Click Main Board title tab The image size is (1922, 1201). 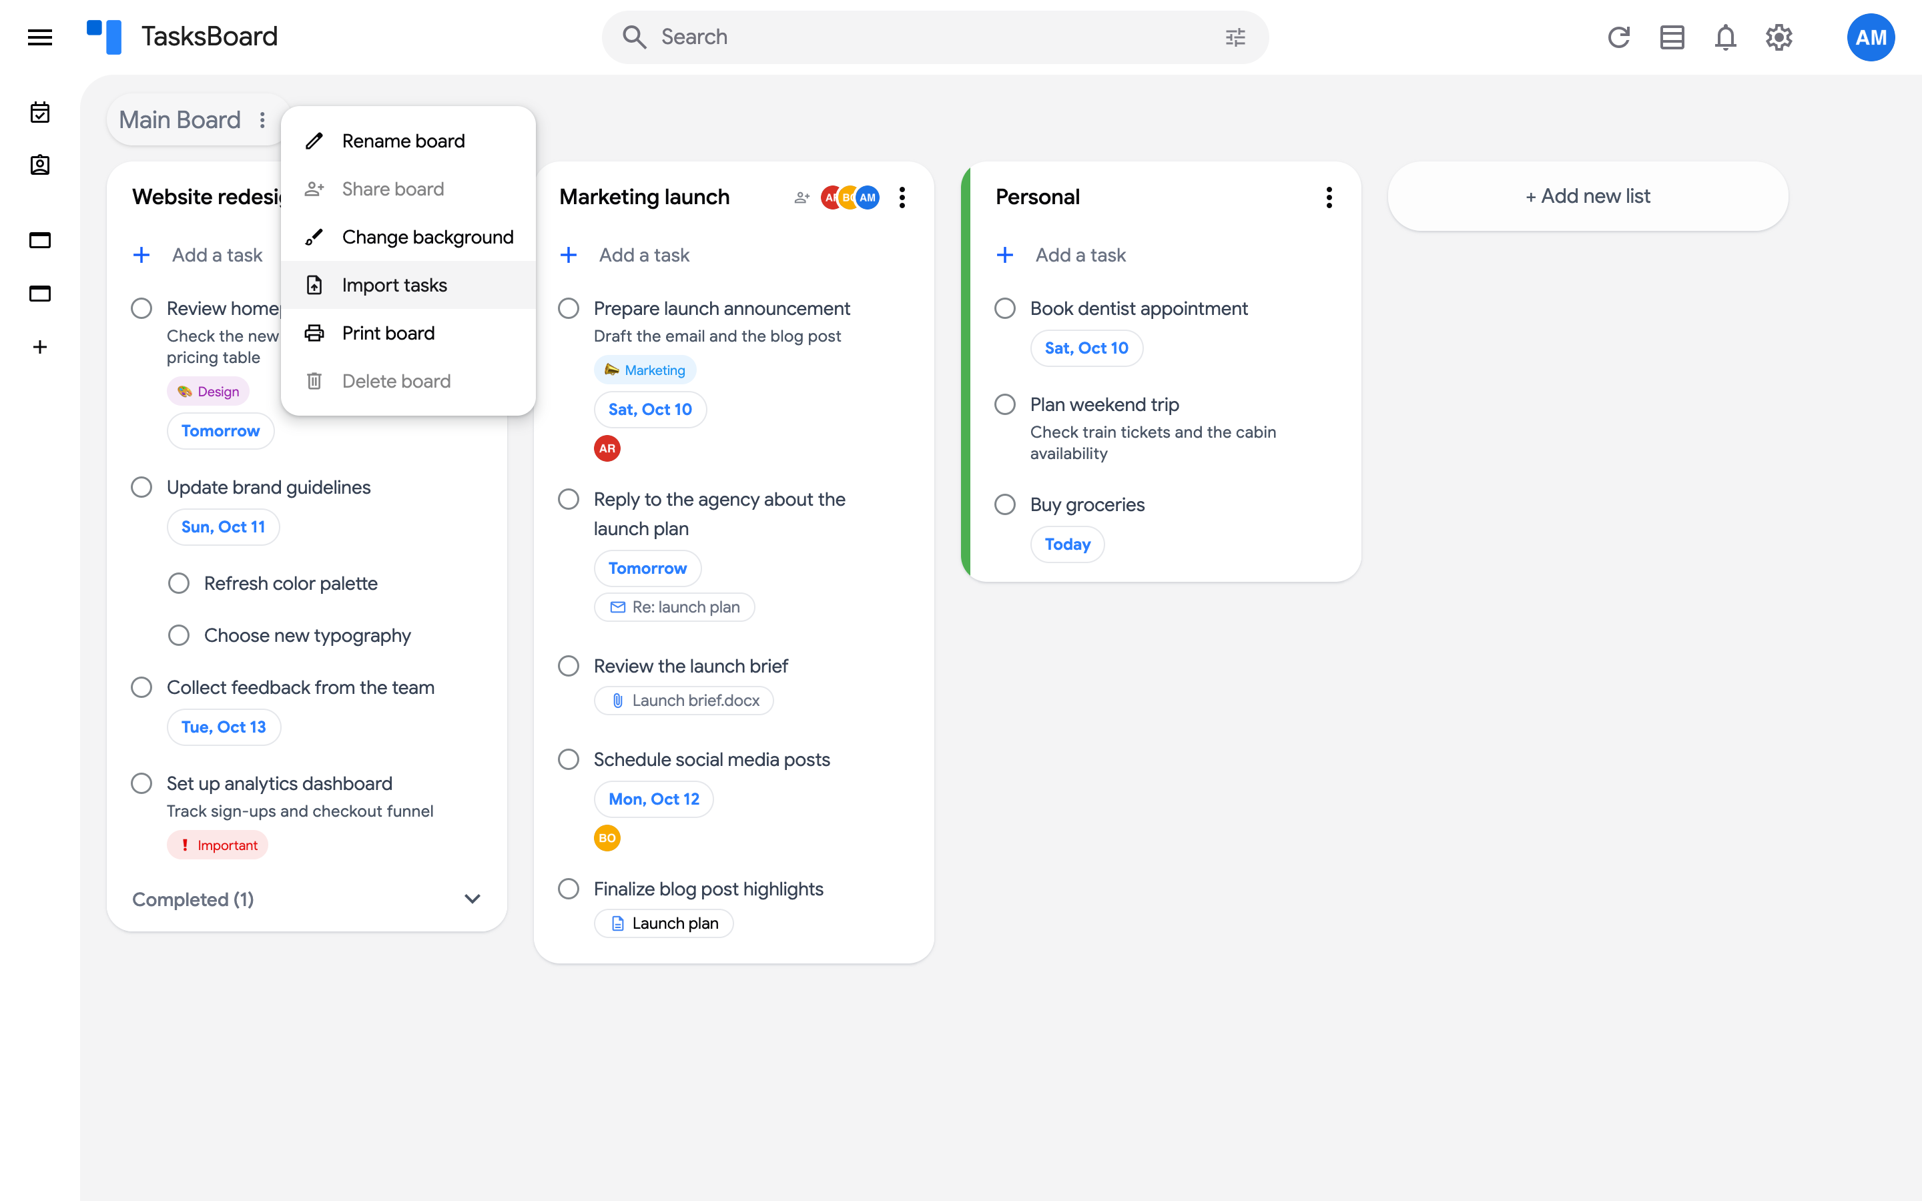coord(180,120)
